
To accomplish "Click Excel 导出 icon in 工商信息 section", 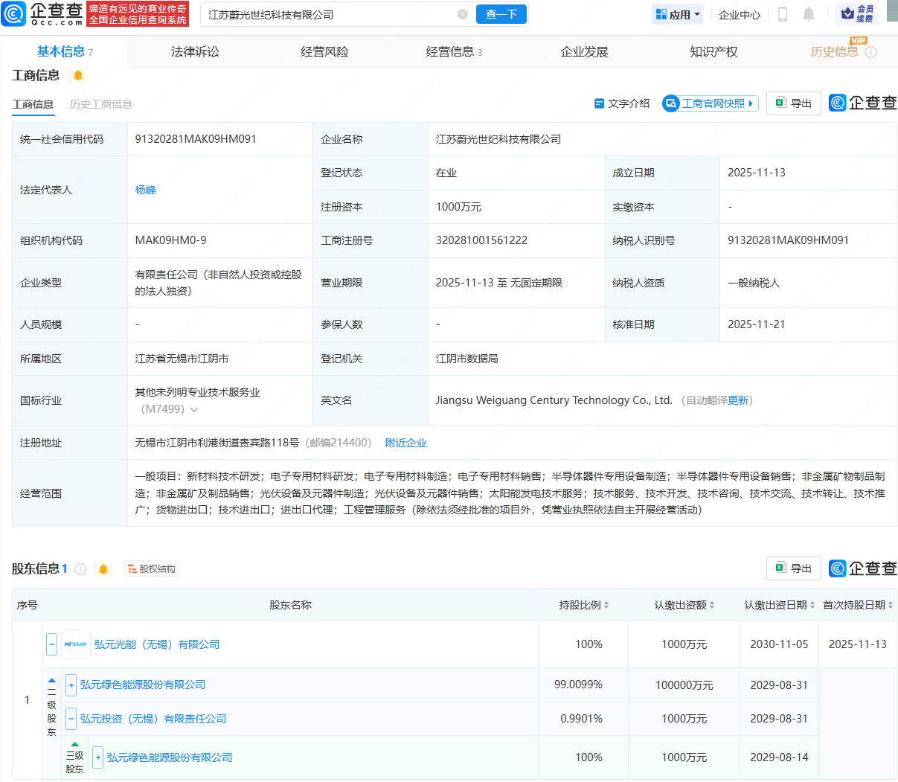I will pos(793,103).
